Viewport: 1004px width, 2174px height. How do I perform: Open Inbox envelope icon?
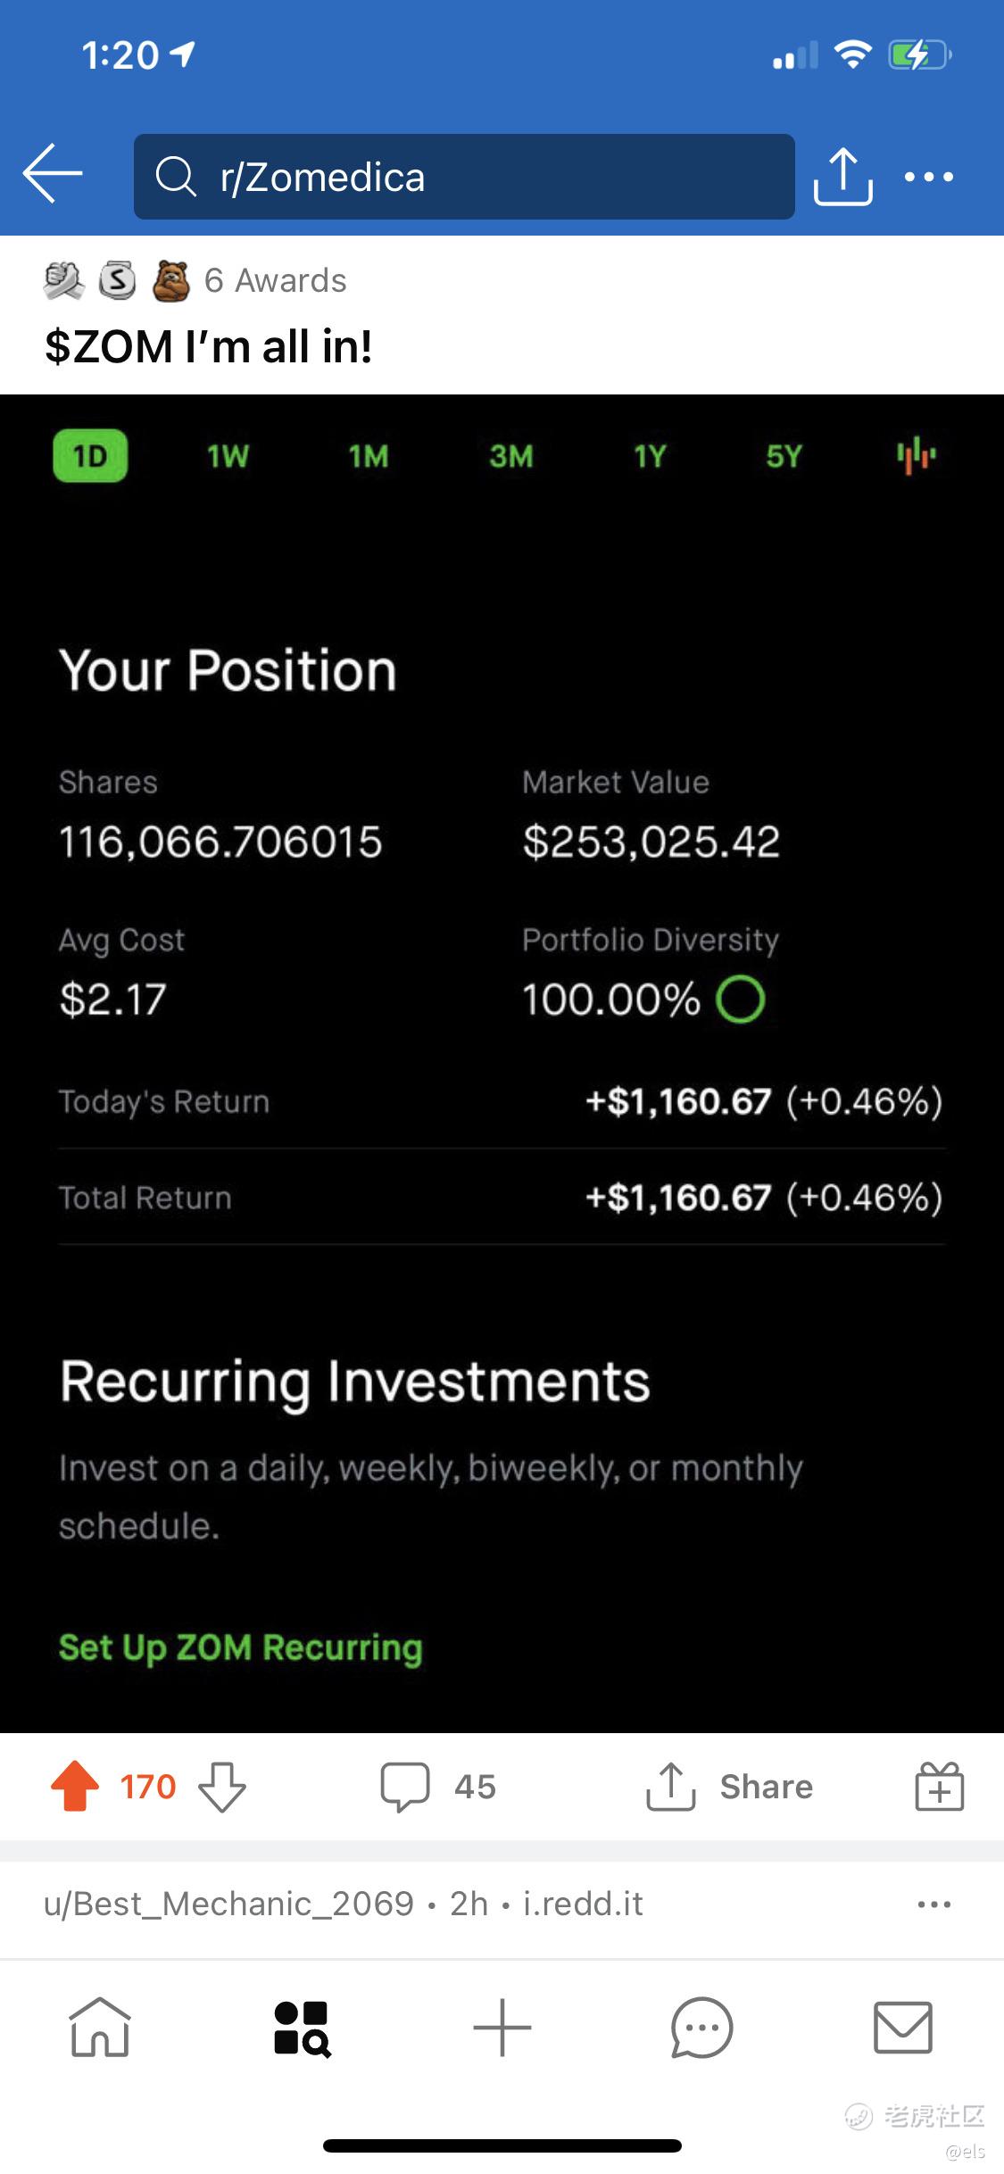pyautogui.click(x=903, y=2028)
